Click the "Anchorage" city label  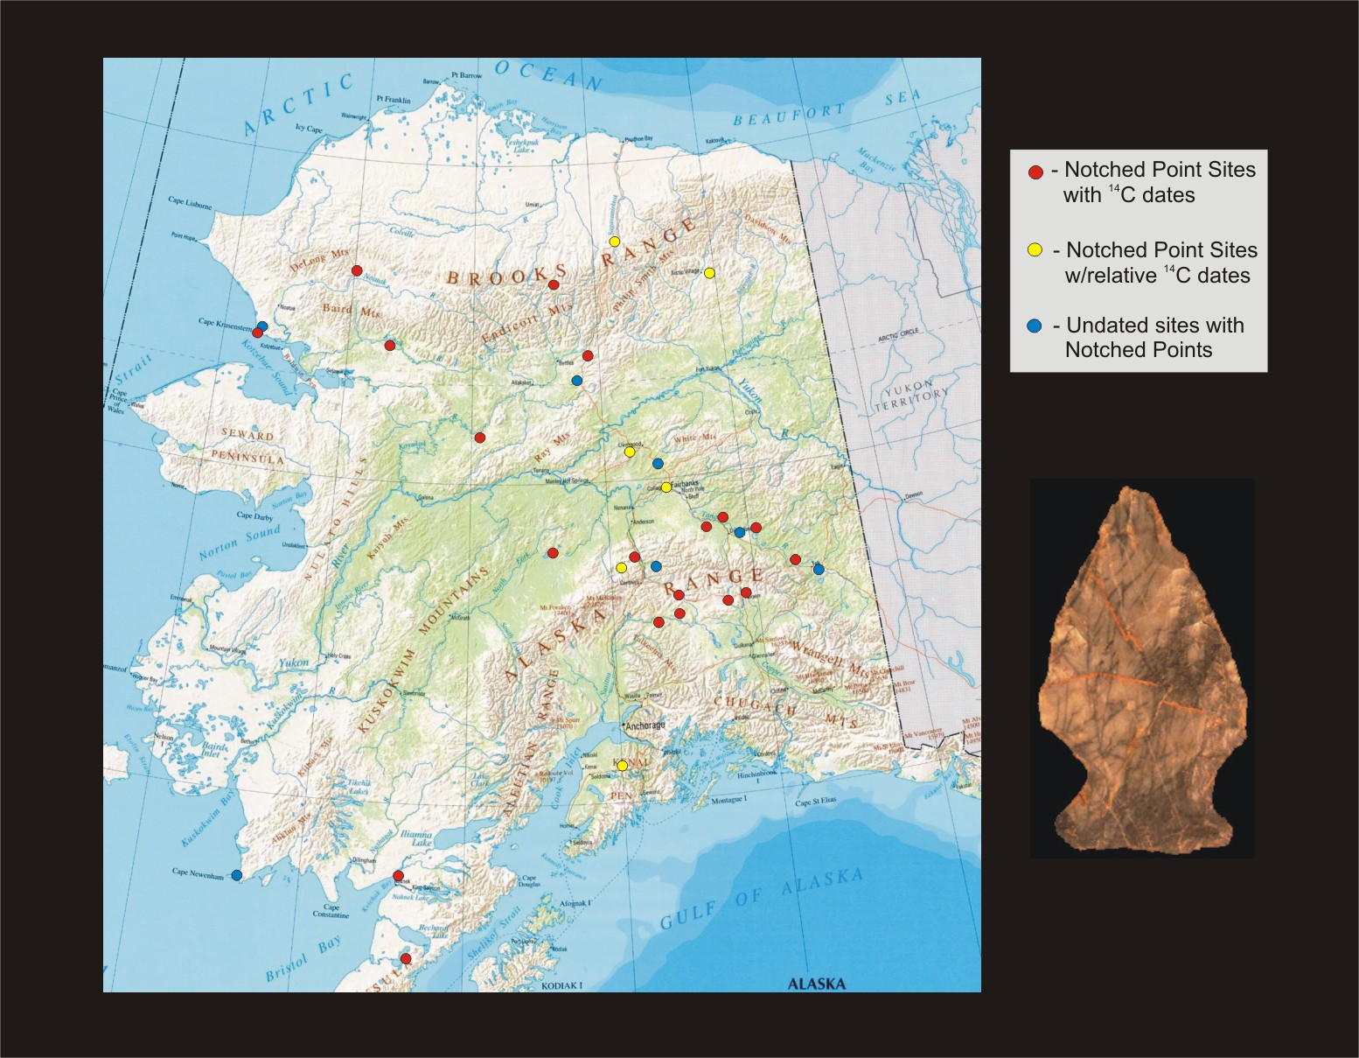[x=646, y=725]
